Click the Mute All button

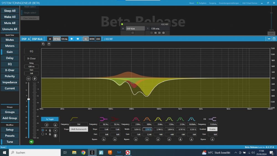coord(10,23)
